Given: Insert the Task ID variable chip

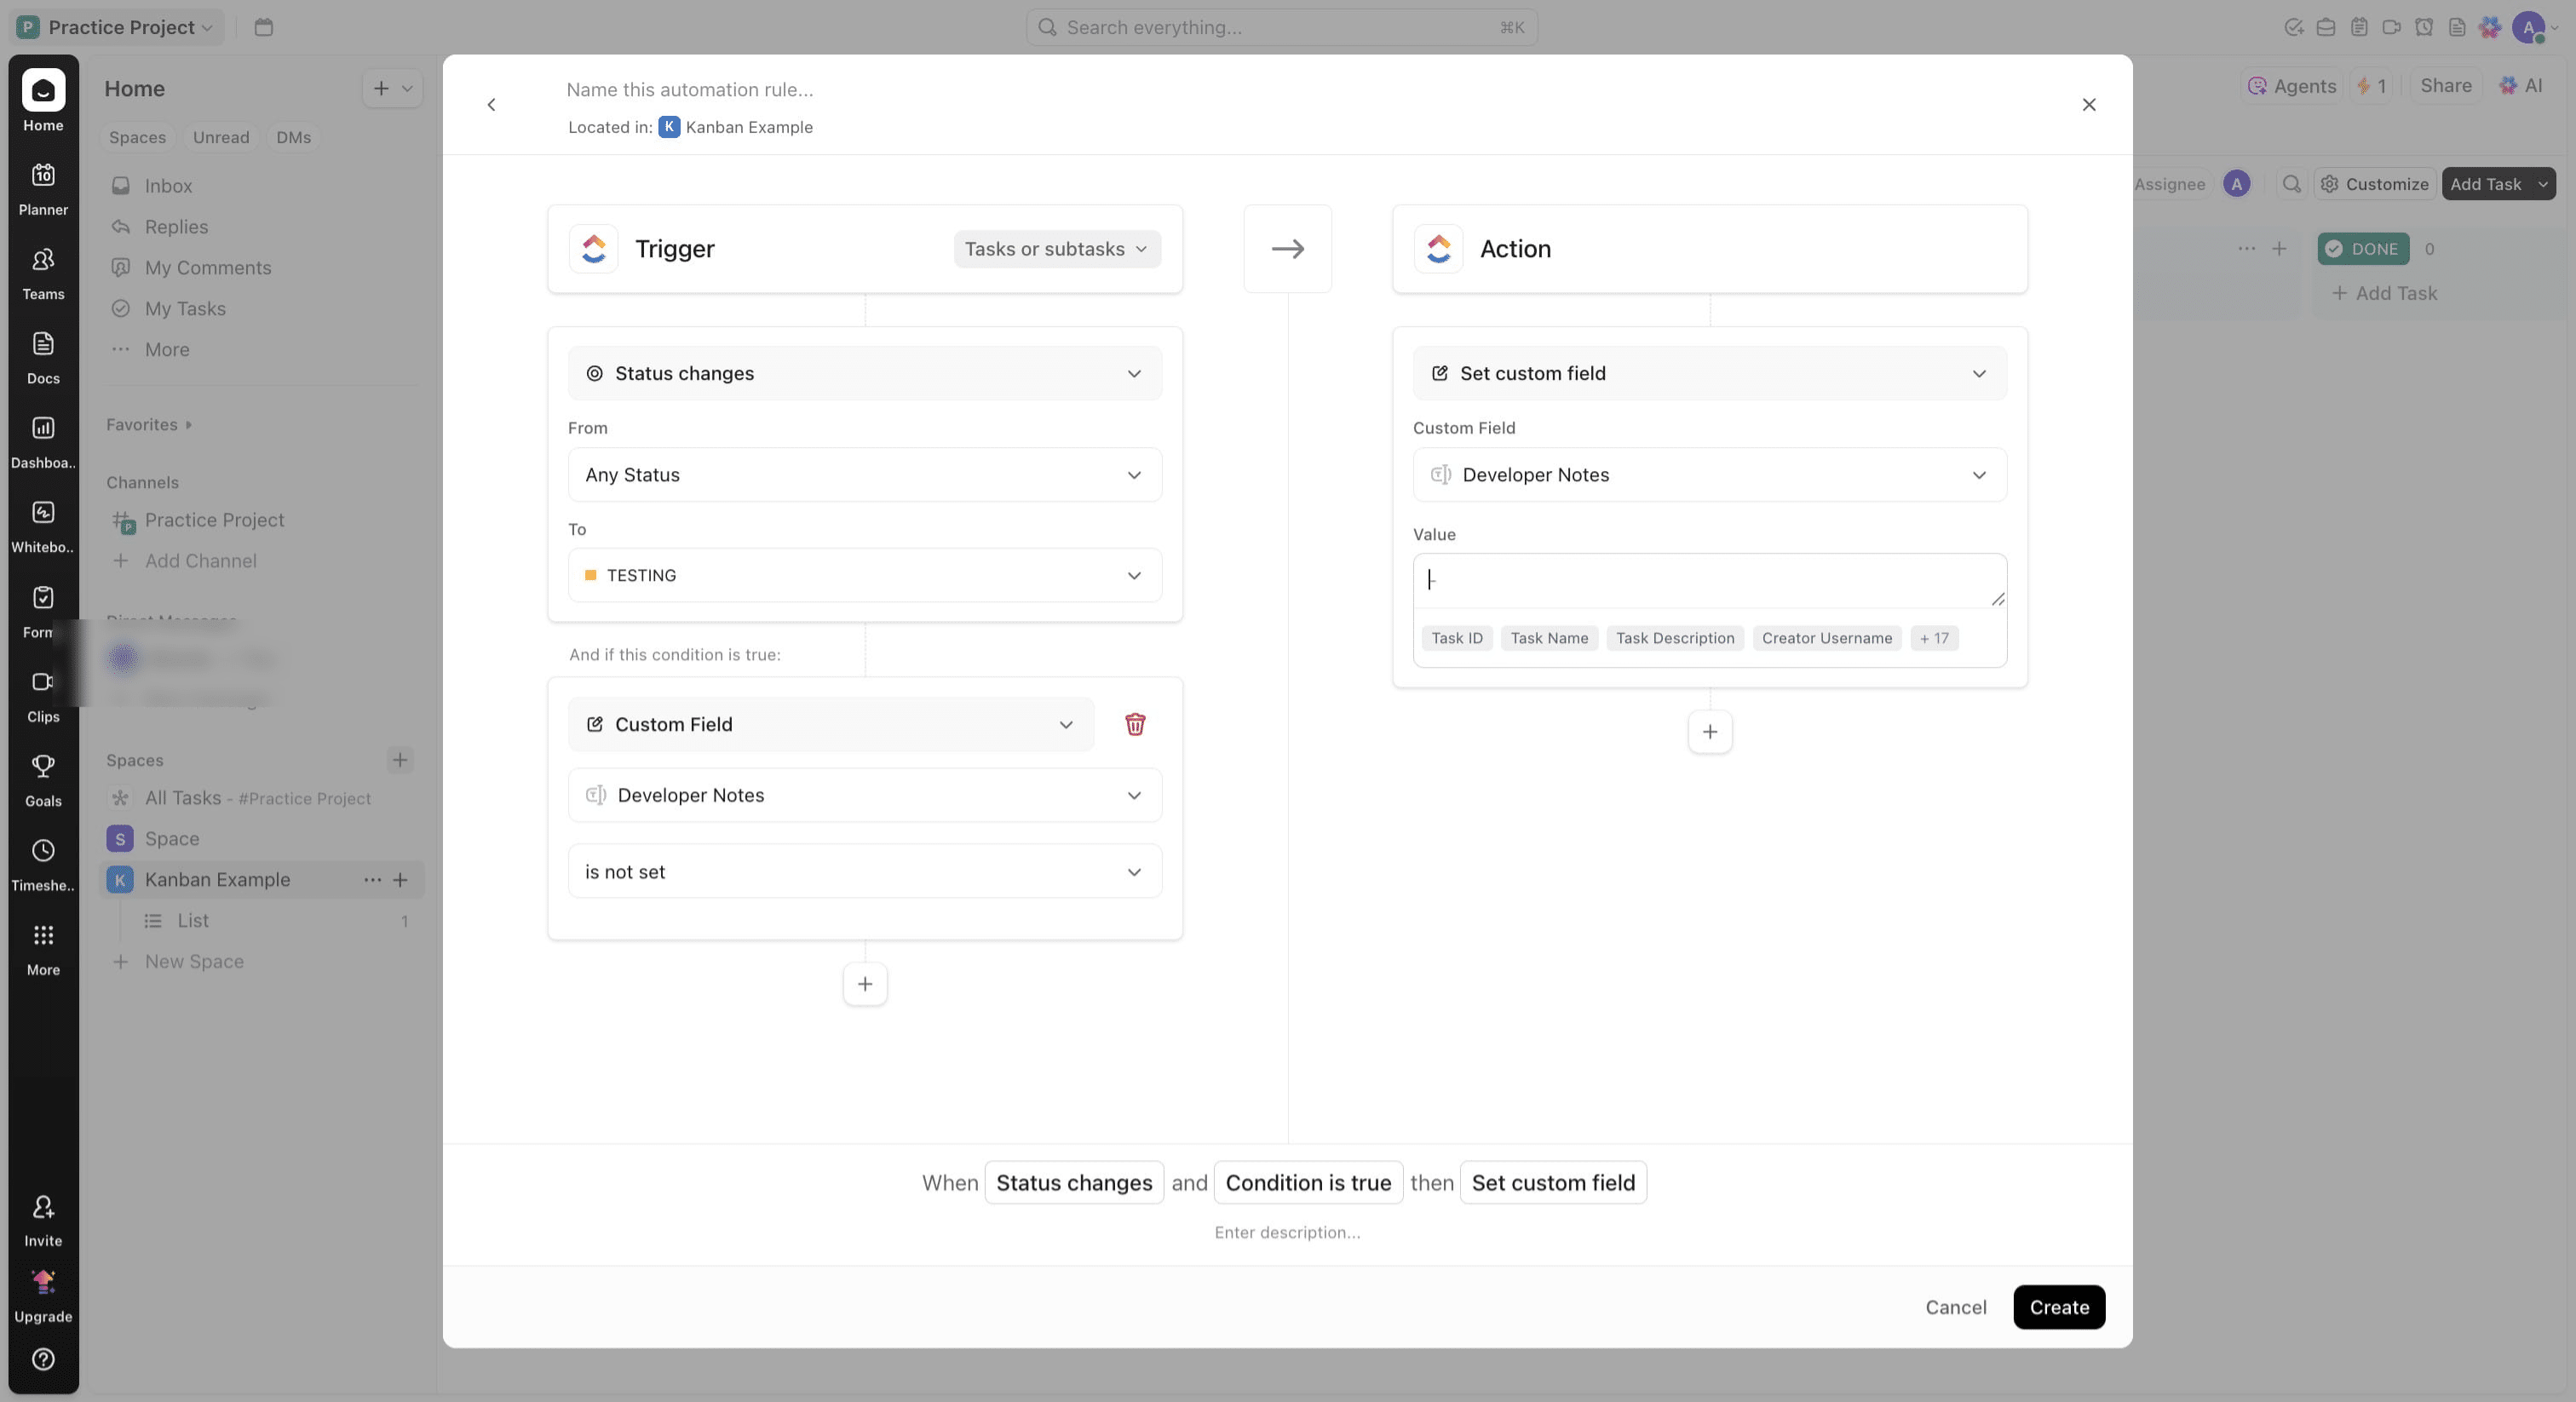Looking at the screenshot, I should click(1456, 638).
